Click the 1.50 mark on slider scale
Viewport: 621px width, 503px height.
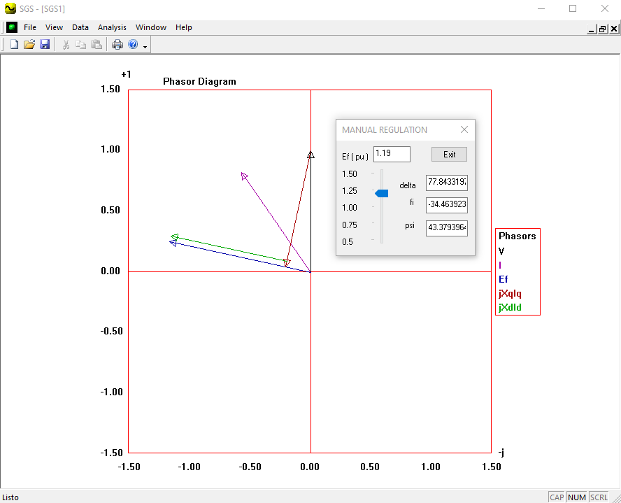click(350, 174)
